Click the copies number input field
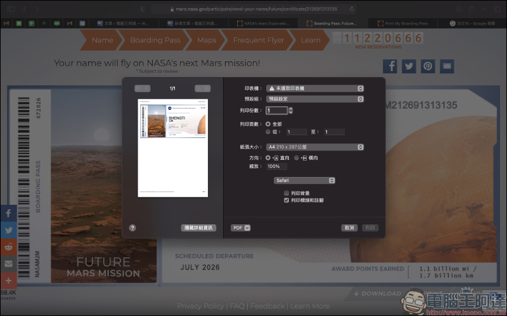This screenshot has width=507, height=316. tap(277, 110)
